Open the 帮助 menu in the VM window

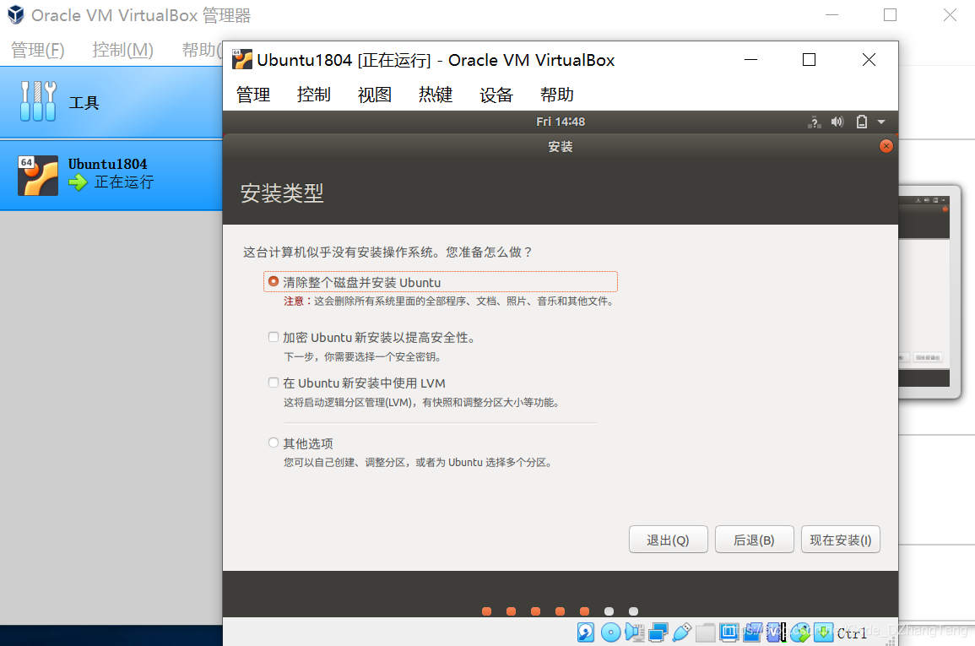[557, 95]
